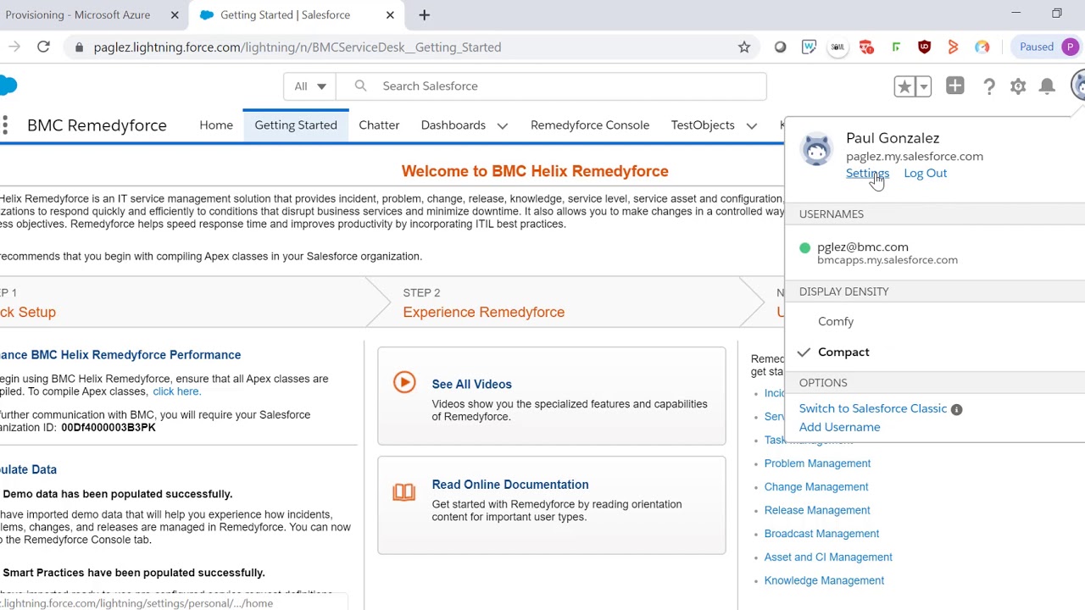Open the Chatter tab

coord(379,125)
